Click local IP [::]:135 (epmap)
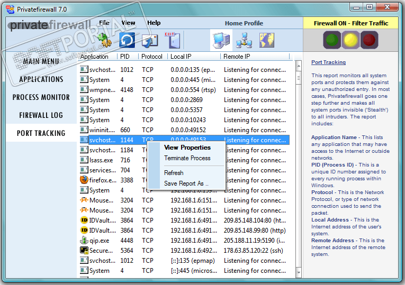Viewport: 405px width, 285px height. click(x=193, y=261)
